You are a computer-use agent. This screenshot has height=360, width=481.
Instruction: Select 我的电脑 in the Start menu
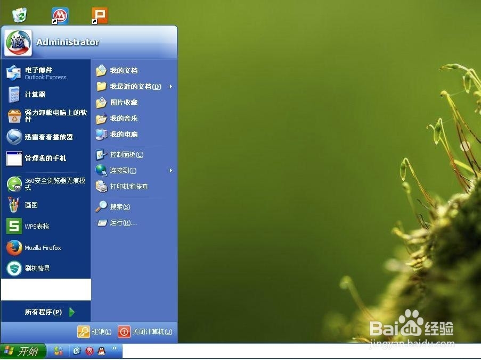pos(123,134)
